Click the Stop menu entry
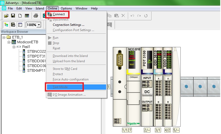Screen dimensions: 221x134 [x=76, y=43]
